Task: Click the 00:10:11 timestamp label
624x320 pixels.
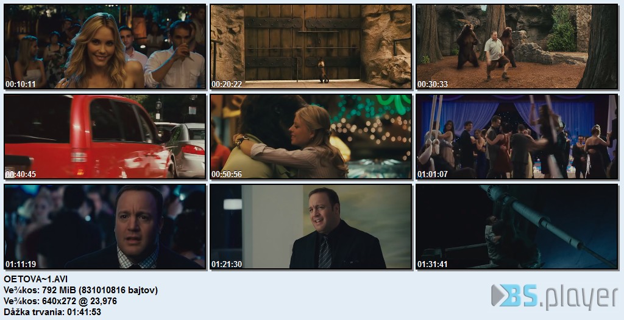Action: point(20,84)
